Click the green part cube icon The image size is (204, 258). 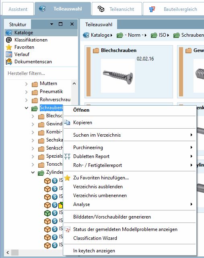tap(47, 213)
